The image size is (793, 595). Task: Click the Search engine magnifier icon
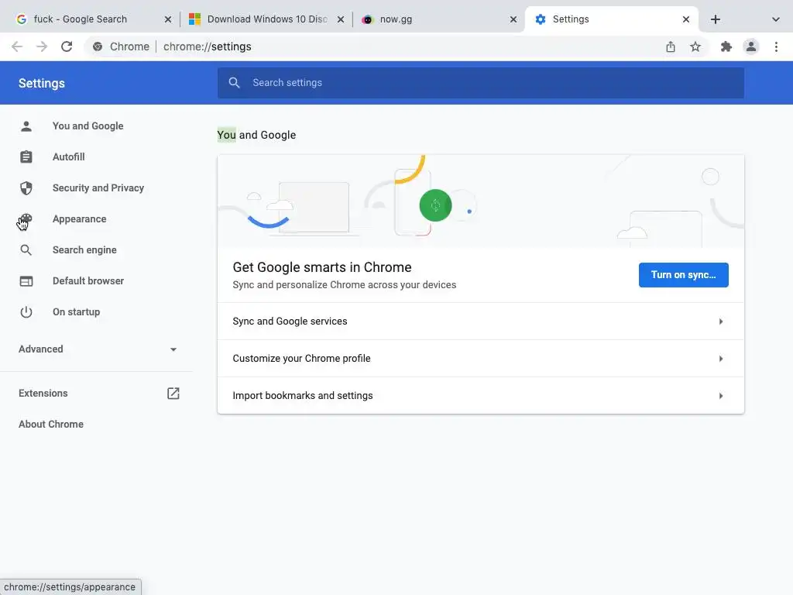[26, 250]
